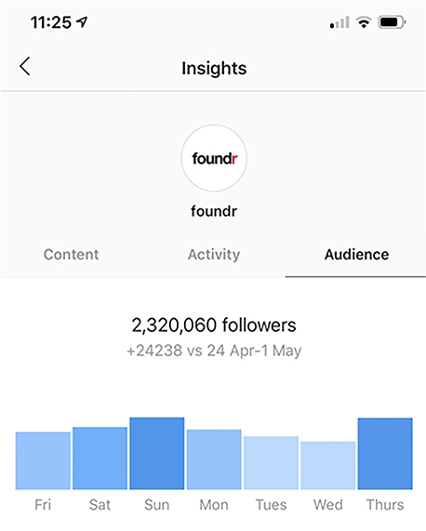Select the Sat bar in chart
The image size is (426, 531).
(100, 458)
